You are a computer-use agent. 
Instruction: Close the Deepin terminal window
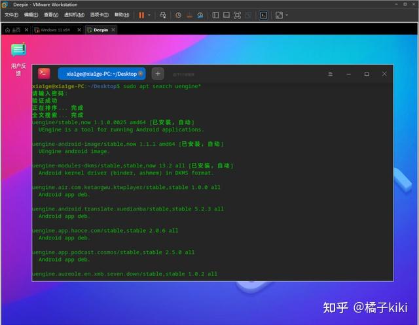click(x=384, y=74)
